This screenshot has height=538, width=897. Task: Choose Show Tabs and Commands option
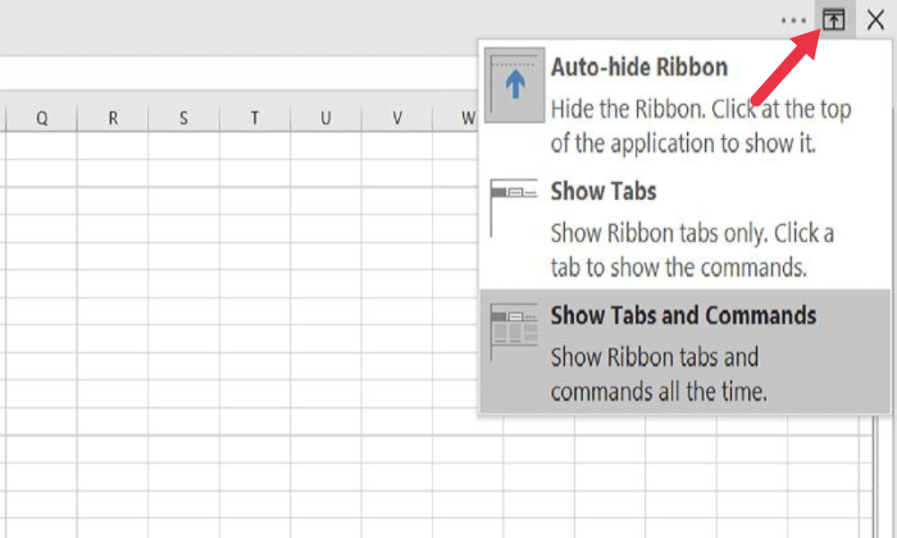coord(683,316)
